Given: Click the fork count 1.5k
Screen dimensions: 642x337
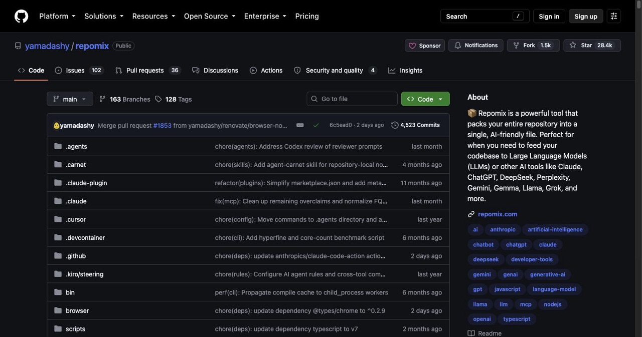Looking at the screenshot, I should pyautogui.click(x=546, y=46).
